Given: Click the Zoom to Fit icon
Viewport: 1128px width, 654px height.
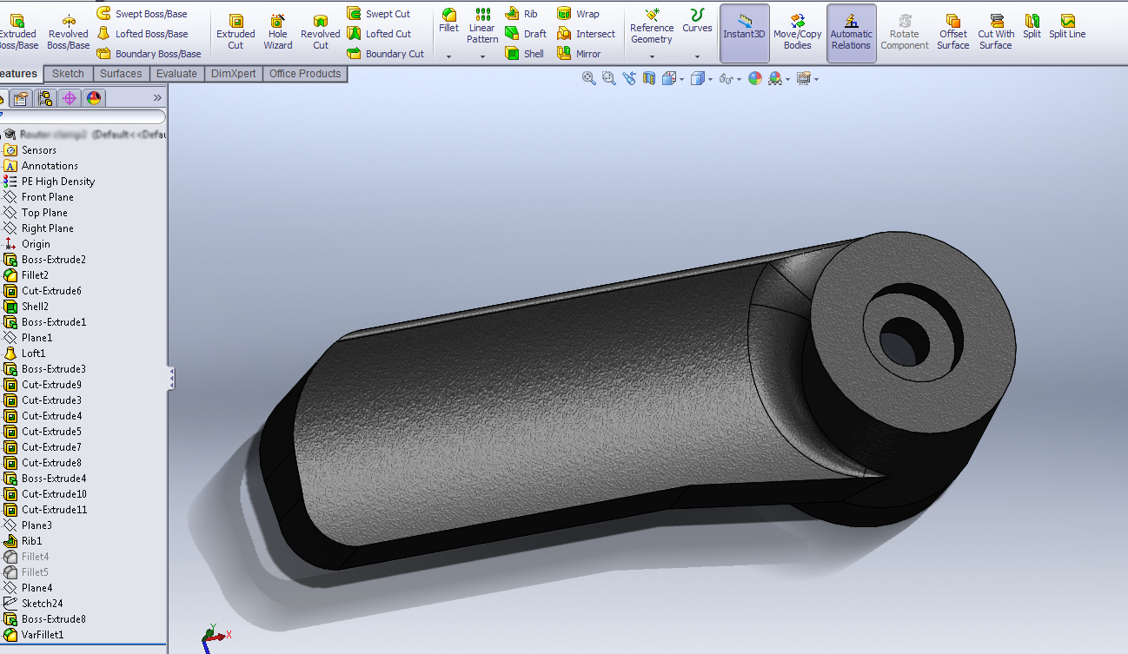Looking at the screenshot, I should (x=589, y=78).
